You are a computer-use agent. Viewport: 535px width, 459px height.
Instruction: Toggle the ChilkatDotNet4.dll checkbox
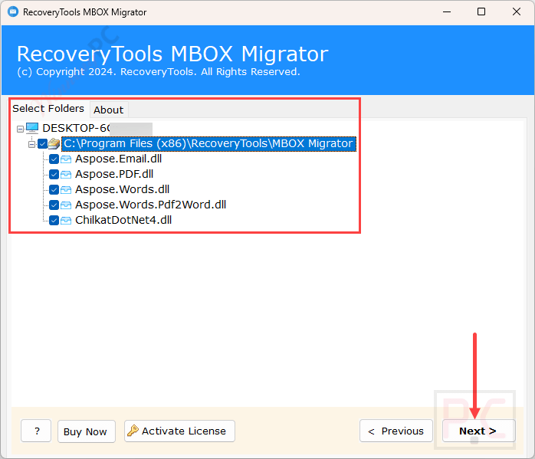click(54, 220)
